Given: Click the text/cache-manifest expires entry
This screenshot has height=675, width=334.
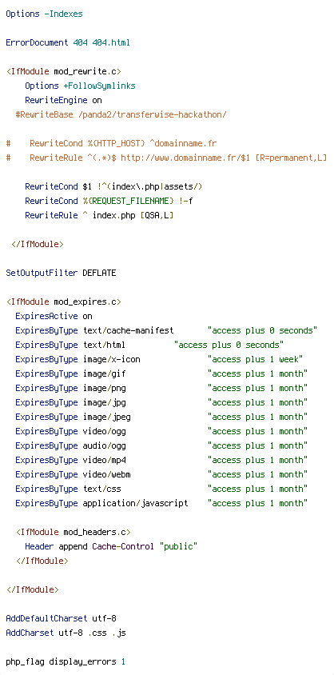Looking at the screenshot, I should [166, 330].
